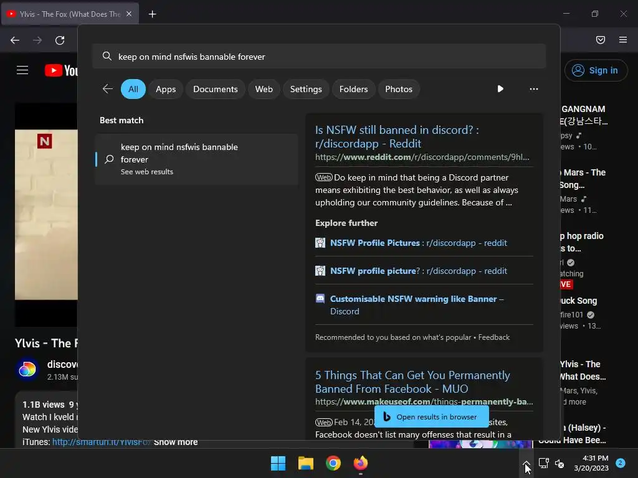Open the discovery channel avatar
The image size is (638, 478).
tap(27, 370)
